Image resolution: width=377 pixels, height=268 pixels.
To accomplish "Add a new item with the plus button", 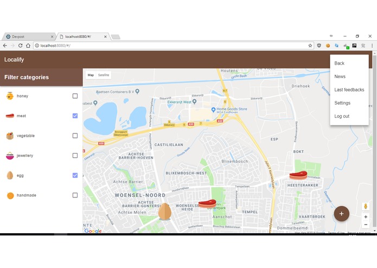I will point(341,214).
